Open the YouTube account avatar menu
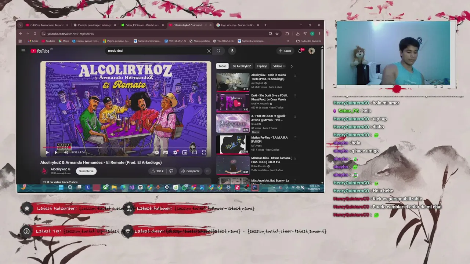 311,51
